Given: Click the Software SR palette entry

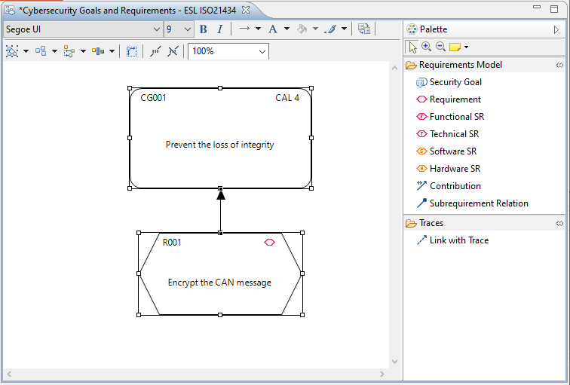Looking at the screenshot, I should [x=452, y=151].
